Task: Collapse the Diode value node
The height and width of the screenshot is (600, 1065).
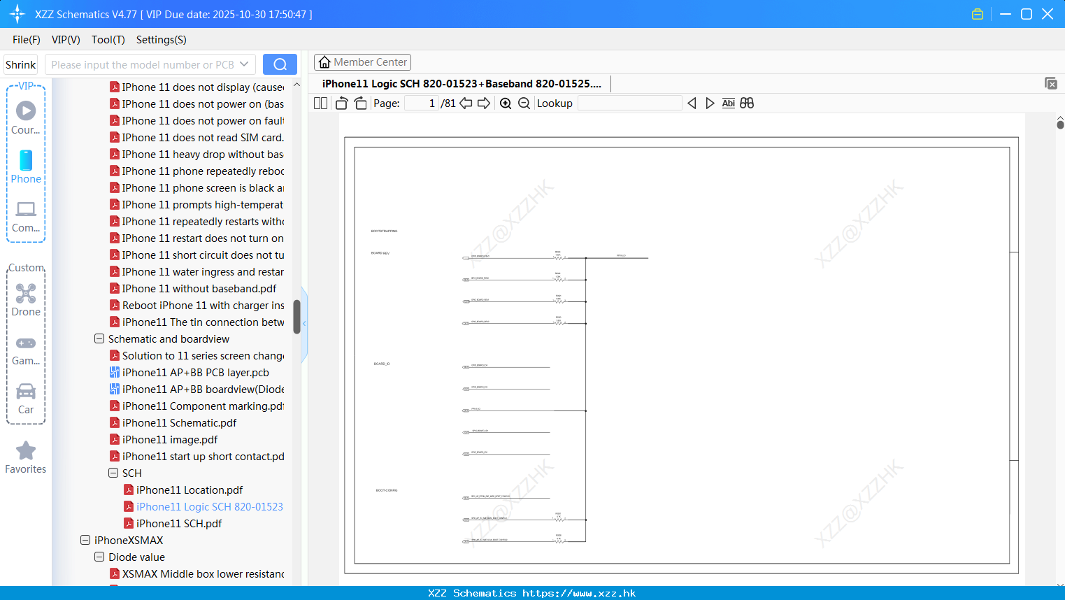Action: (99, 557)
